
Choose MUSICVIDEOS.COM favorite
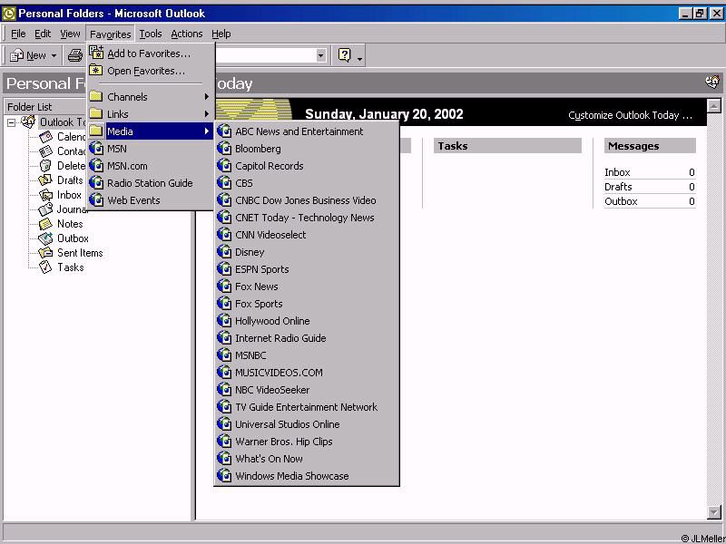(x=307, y=373)
